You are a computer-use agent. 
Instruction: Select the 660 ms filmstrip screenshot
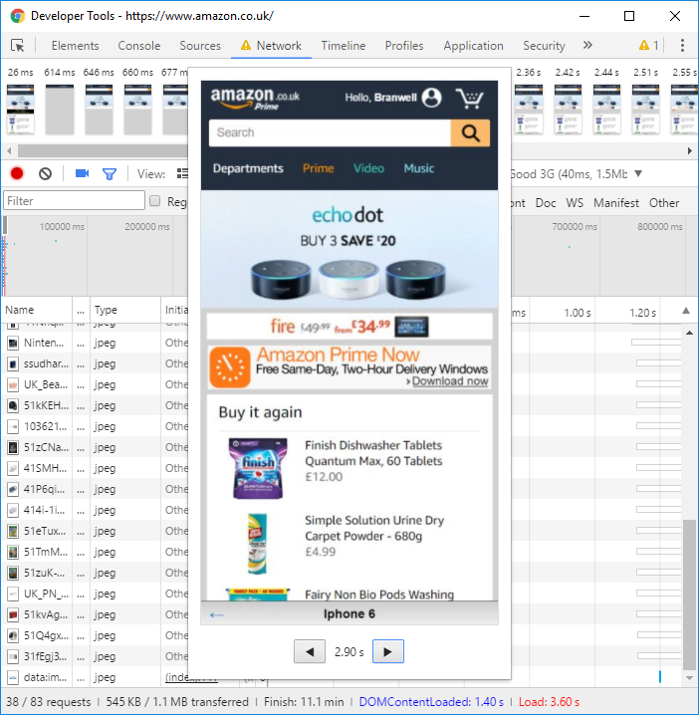point(137,110)
